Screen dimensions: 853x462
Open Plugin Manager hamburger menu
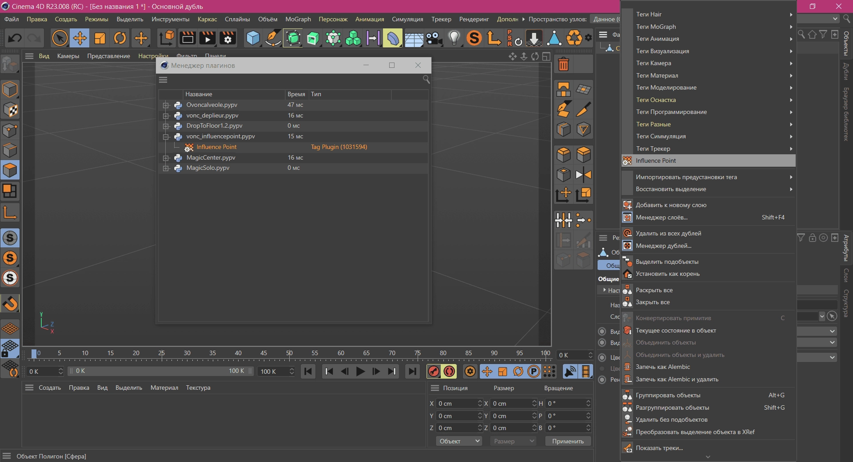(x=163, y=80)
